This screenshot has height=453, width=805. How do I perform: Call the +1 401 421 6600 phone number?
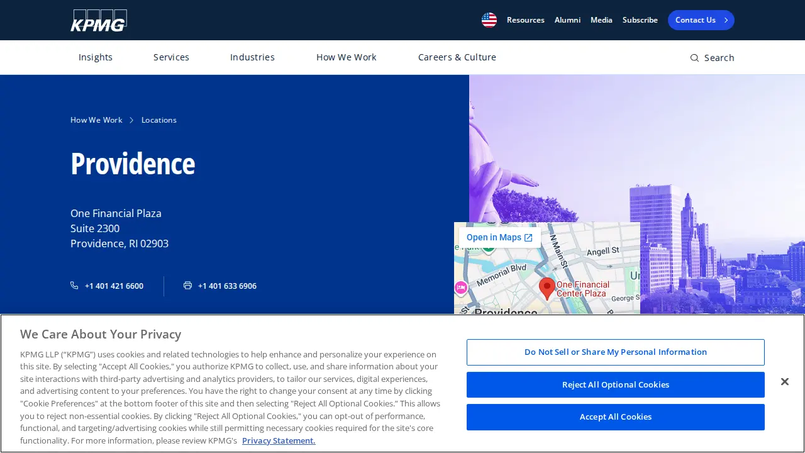pyautogui.click(x=114, y=286)
